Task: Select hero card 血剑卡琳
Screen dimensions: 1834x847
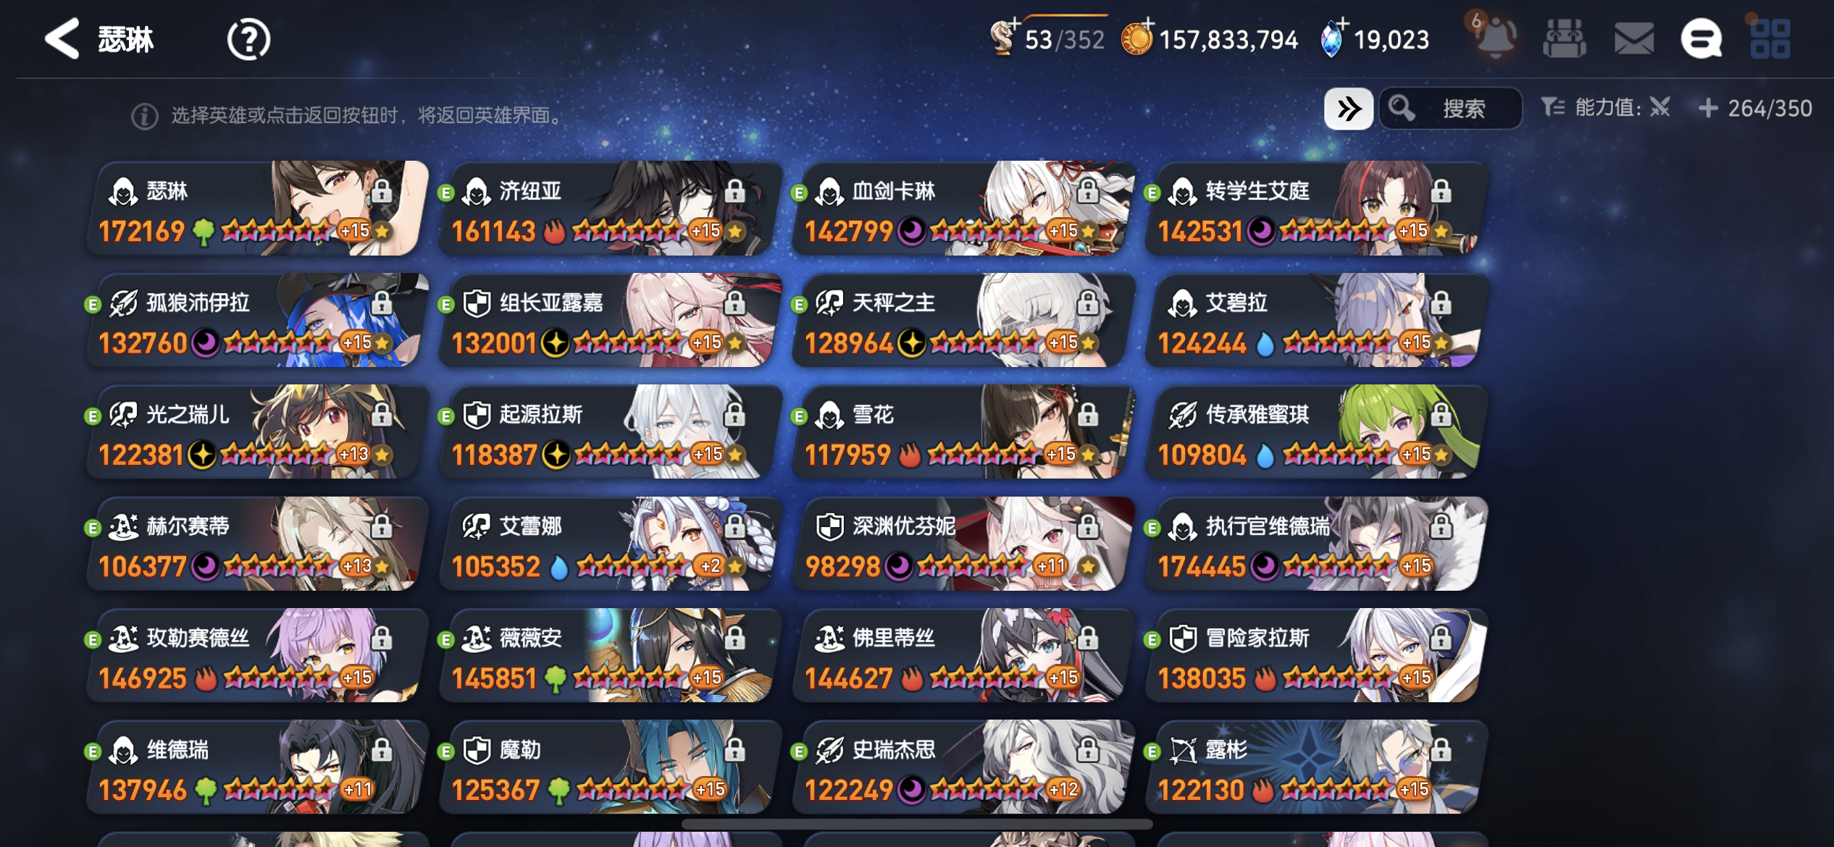Action: tap(962, 208)
